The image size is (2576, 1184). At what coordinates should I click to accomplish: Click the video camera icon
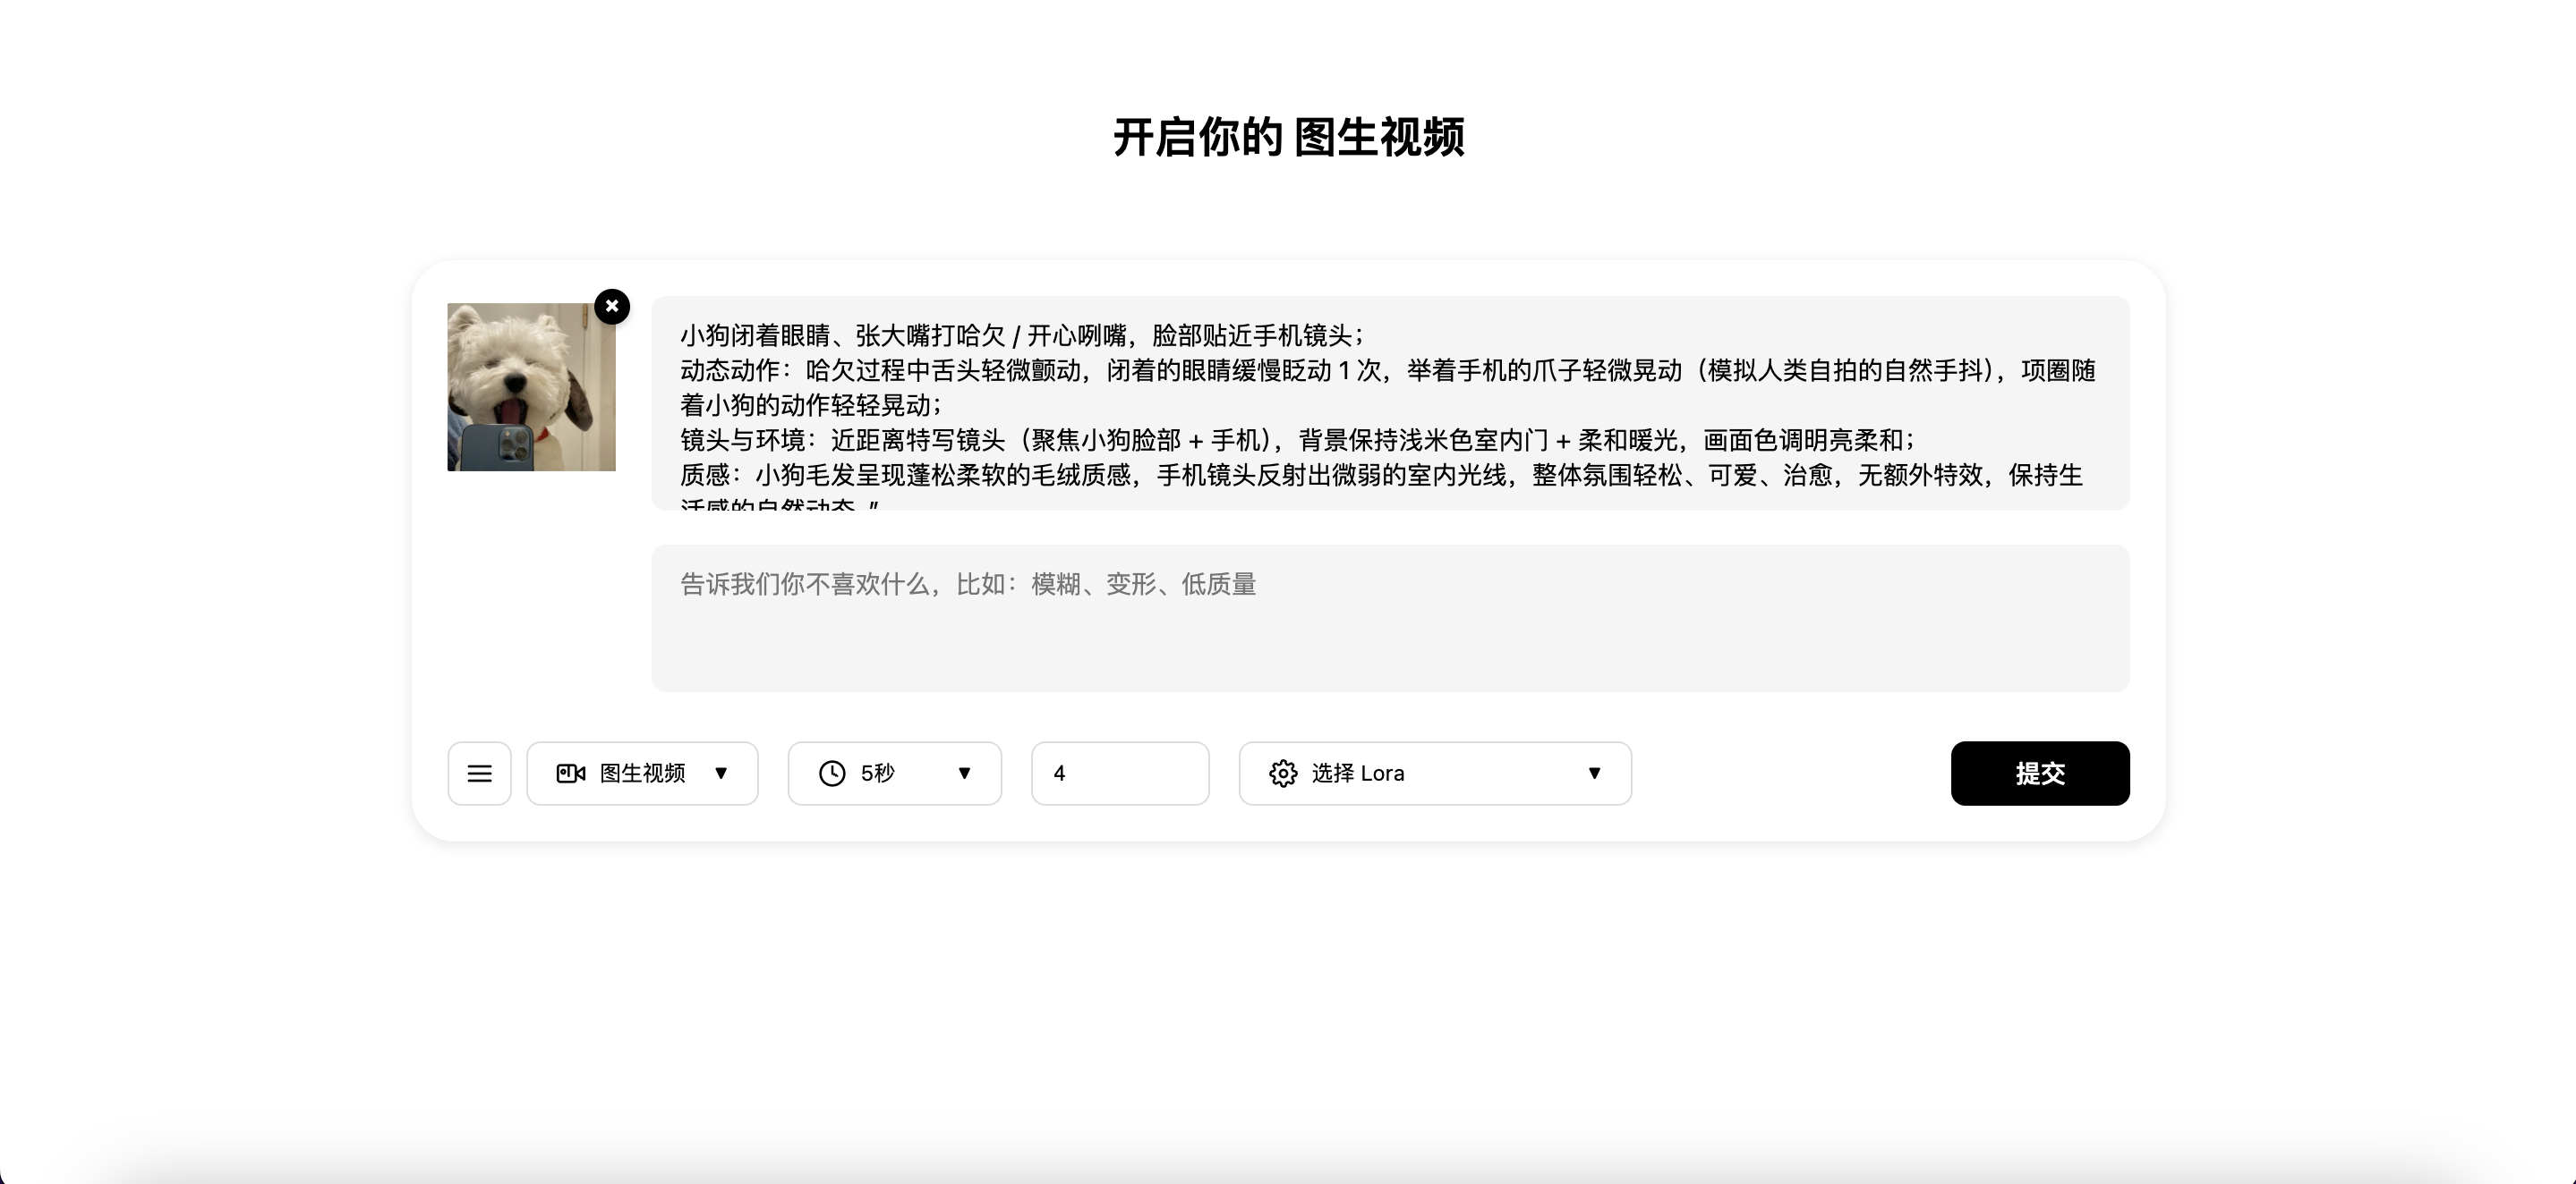click(571, 774)
